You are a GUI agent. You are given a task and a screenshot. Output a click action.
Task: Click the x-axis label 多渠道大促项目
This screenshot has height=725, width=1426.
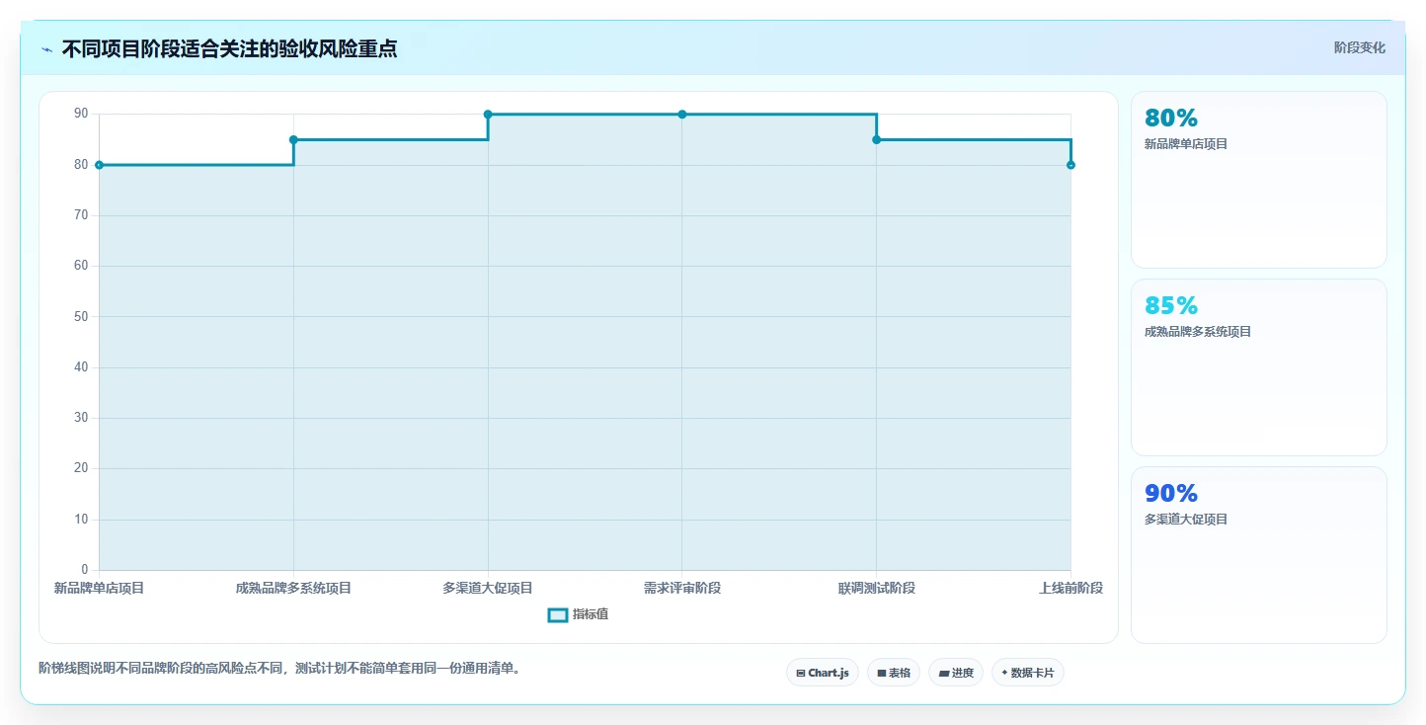[488, 588]
